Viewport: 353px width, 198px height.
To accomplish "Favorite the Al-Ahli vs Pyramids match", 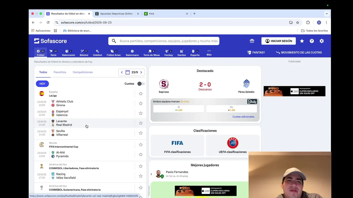I will (x=141, y=155).
